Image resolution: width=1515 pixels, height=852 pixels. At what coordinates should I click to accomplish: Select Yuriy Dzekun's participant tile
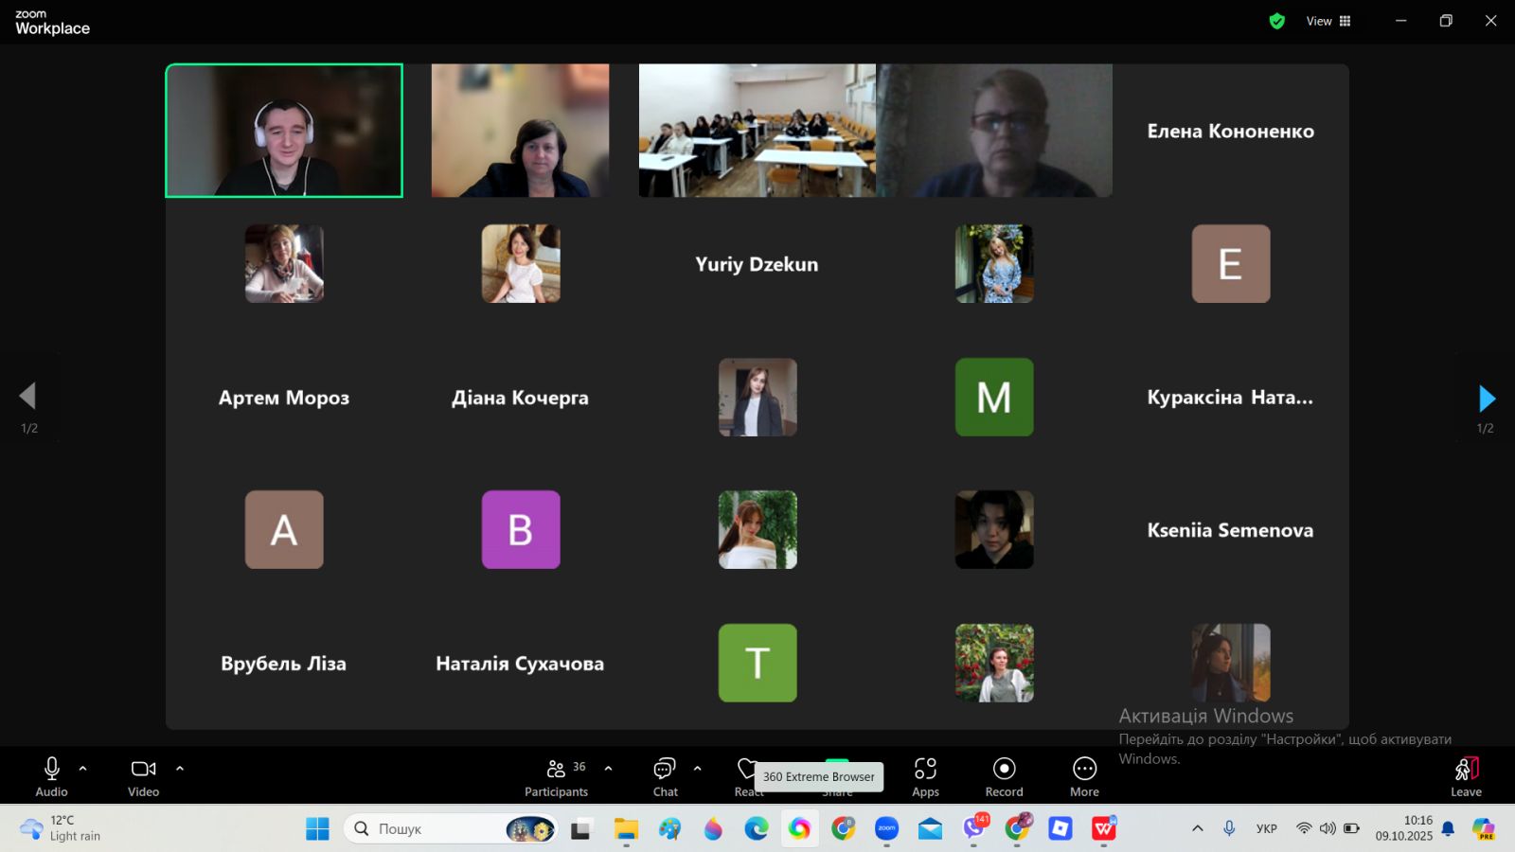pos(757,264)
